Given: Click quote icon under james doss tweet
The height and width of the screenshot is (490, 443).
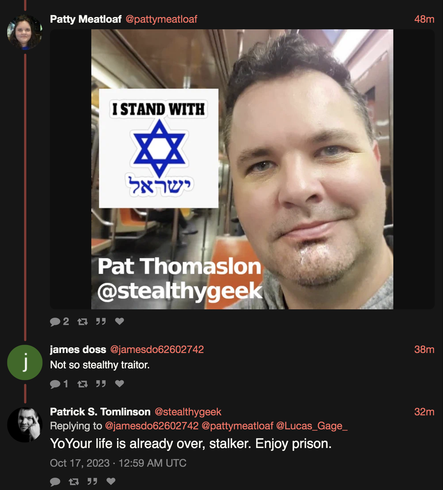Looking at the screenshot, I should (x=101, y=384).
